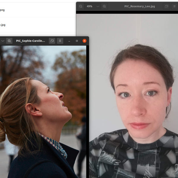Expand zoom dropdown in Sophie-Carolin viewer
Screen dimensions: 178x178
point(3,41)
